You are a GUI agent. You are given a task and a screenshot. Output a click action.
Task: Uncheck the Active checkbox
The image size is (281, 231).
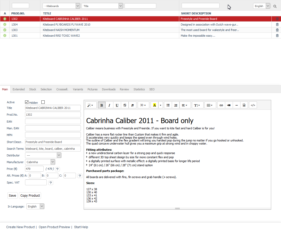[x=27, y=102]
